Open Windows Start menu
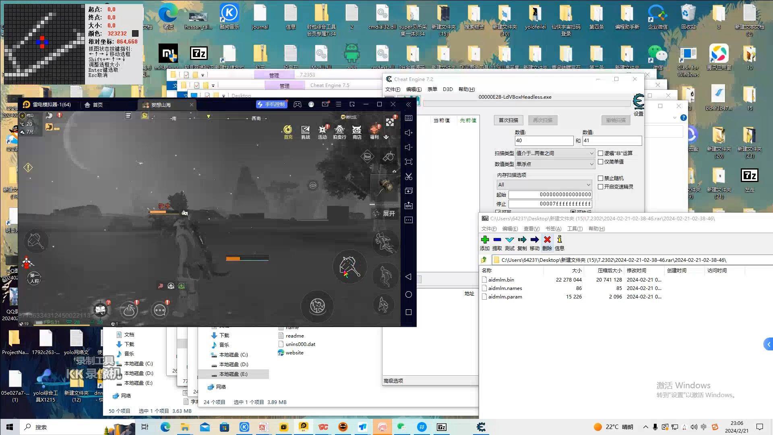Image resolution: width=773 pixels, height=435 pixels. 10,427
